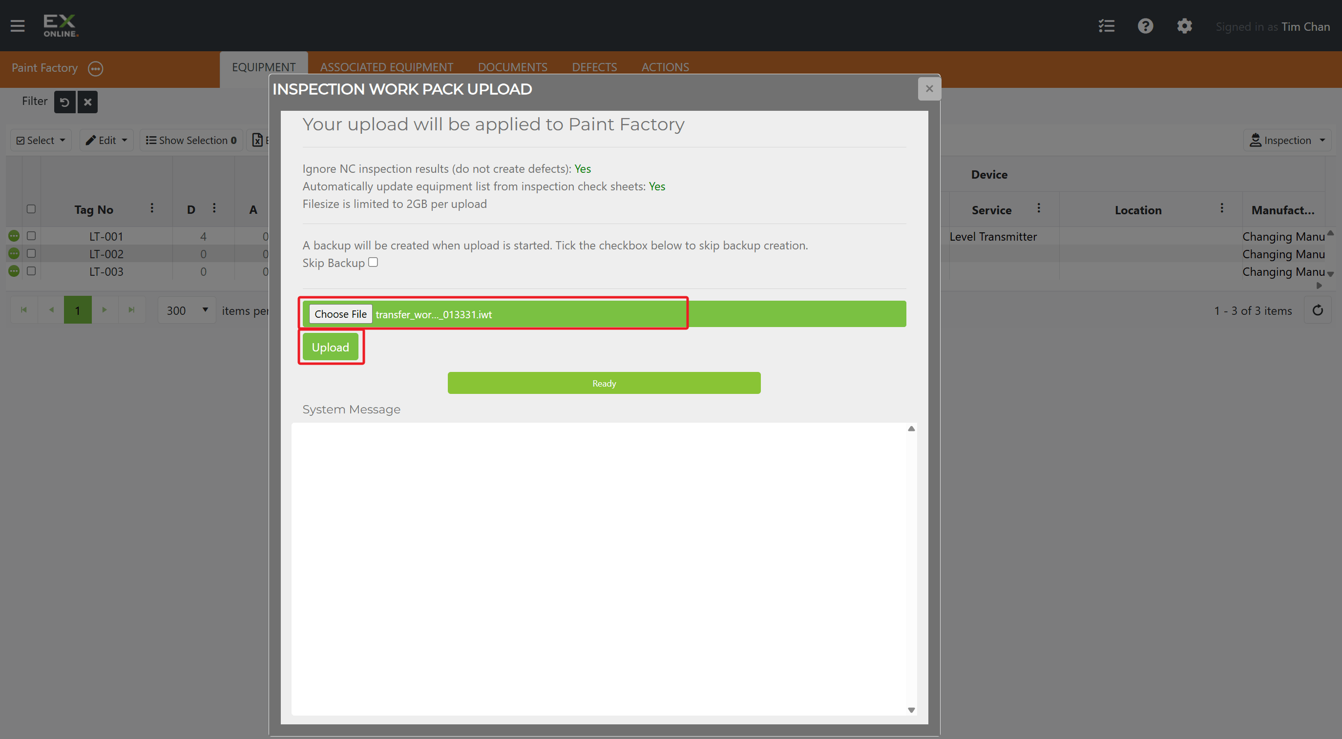
Task: Open the settings gear icon
Action: point(1184,26)
